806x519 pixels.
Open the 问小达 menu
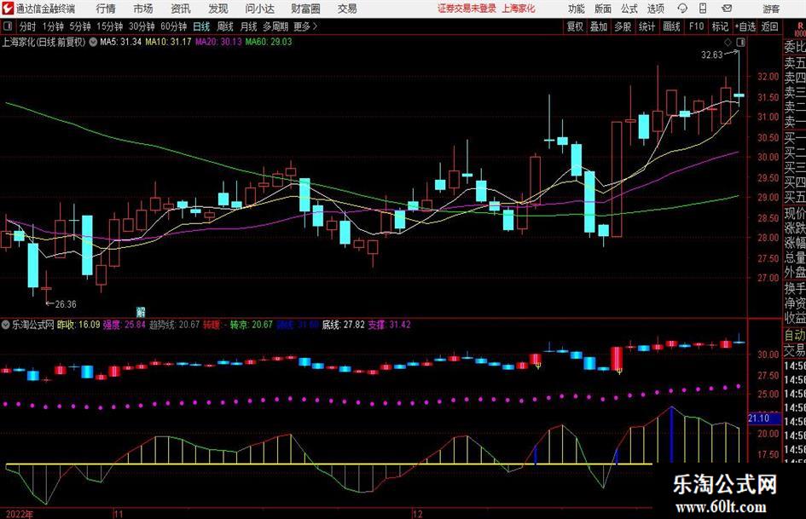[x=259, y=9]
